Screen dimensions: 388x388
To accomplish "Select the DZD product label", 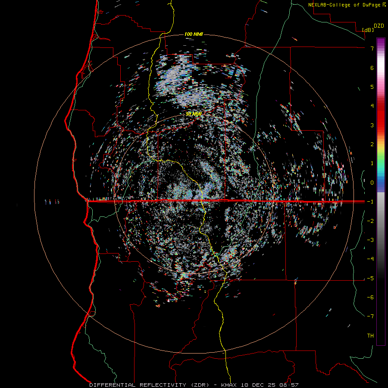I will click(x=379, y=26).
